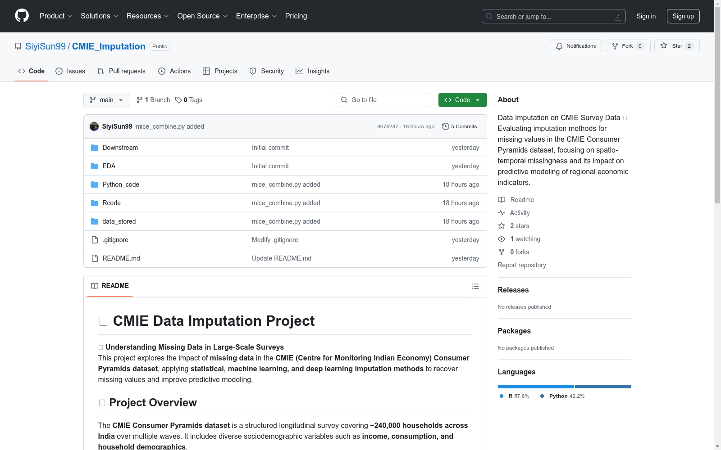The width and height of the screenshot is (721, 450).
Task: Click the SiyiSun99 avatar in commit row
Action: click(x=94, y=126)
